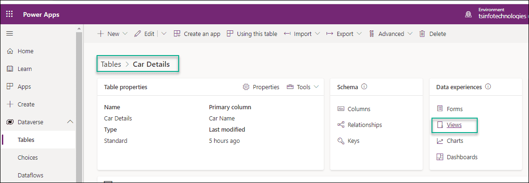Click the Learn book icon
The image size is (529, 183).
click(10, 69)
